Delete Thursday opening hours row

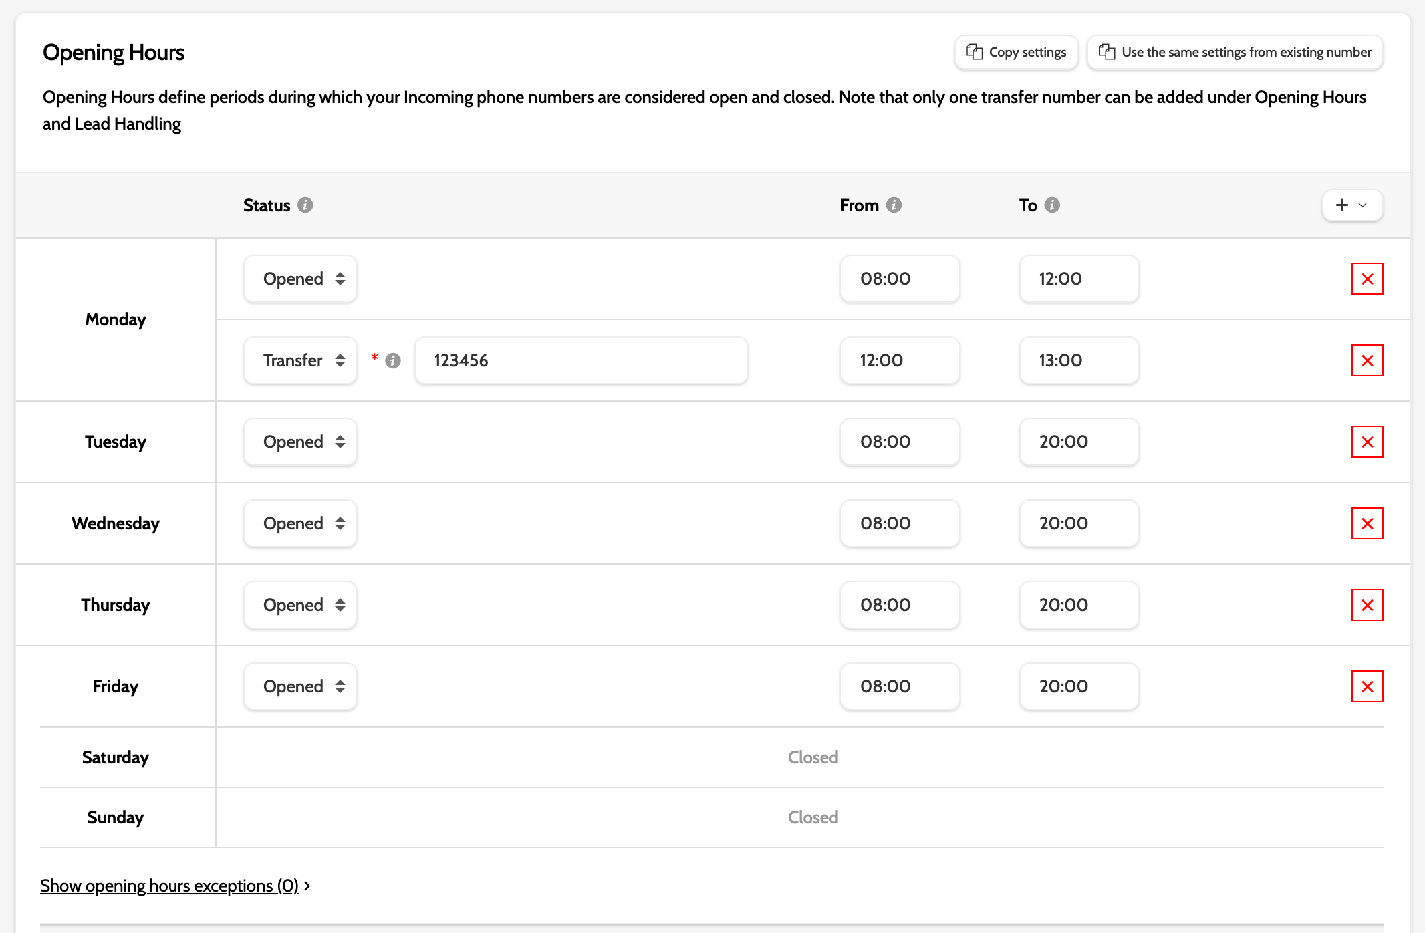(1367, 605)
